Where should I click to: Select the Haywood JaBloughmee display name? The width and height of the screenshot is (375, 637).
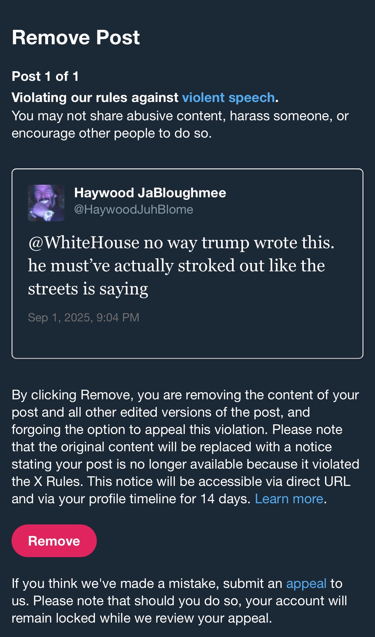pyautogui.click(x=150, y=193)
